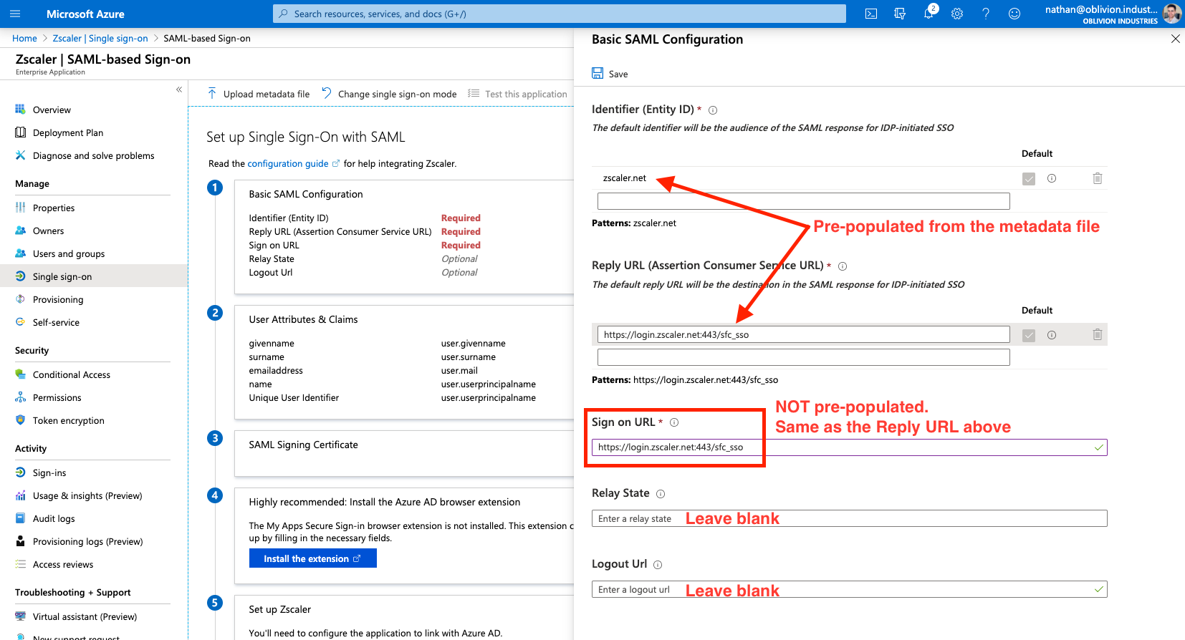Screen dimensions: 1185x640
Task: Open the portal settings gear icon
Action: coord(957,14)
